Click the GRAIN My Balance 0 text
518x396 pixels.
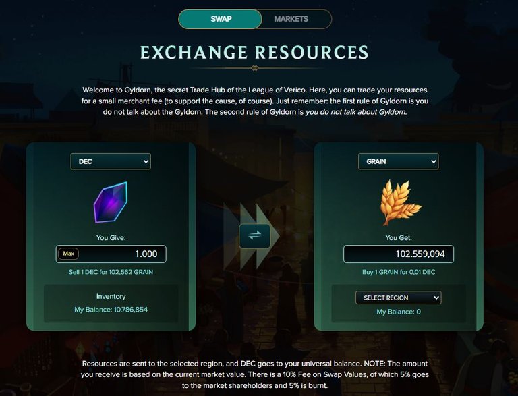(399, 312)
